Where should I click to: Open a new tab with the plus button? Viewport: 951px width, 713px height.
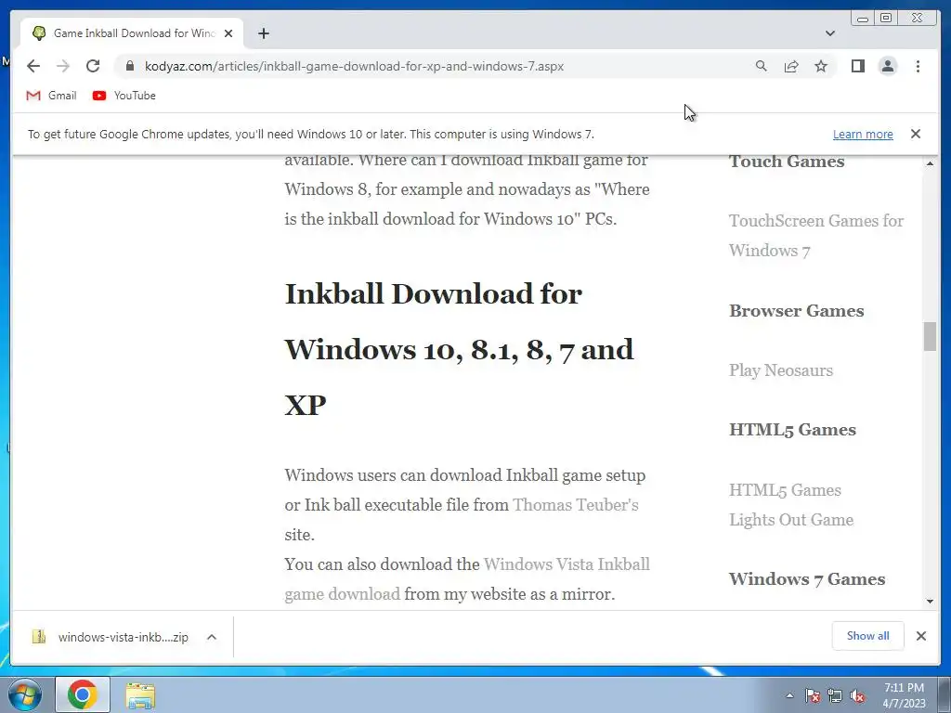[263, 33]
